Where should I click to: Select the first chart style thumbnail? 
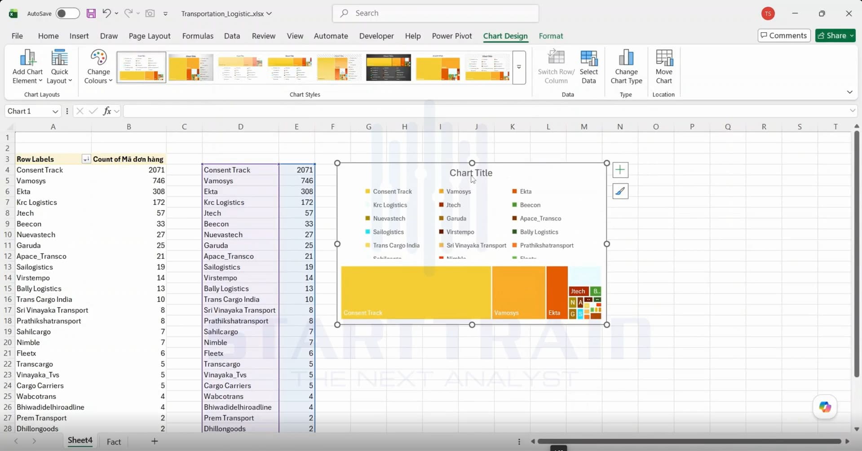(141, 67)
